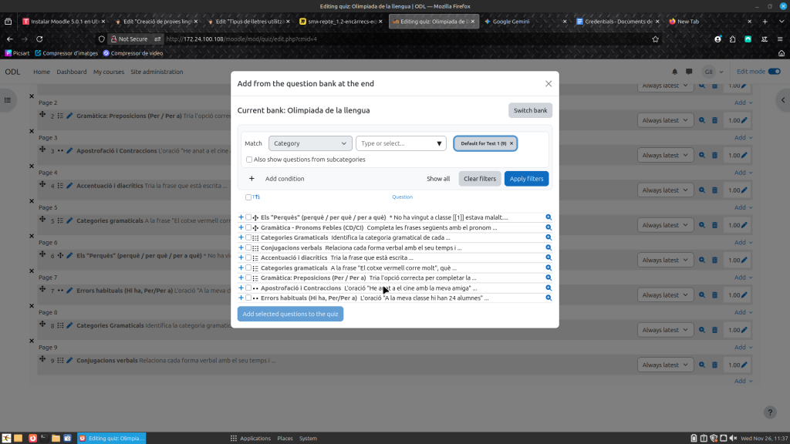This screenshot has height=444, width=790.
Task: Click plus icon beside 'Gramàtica - Pronoms Febles' question
Action: tap(241, 227)
